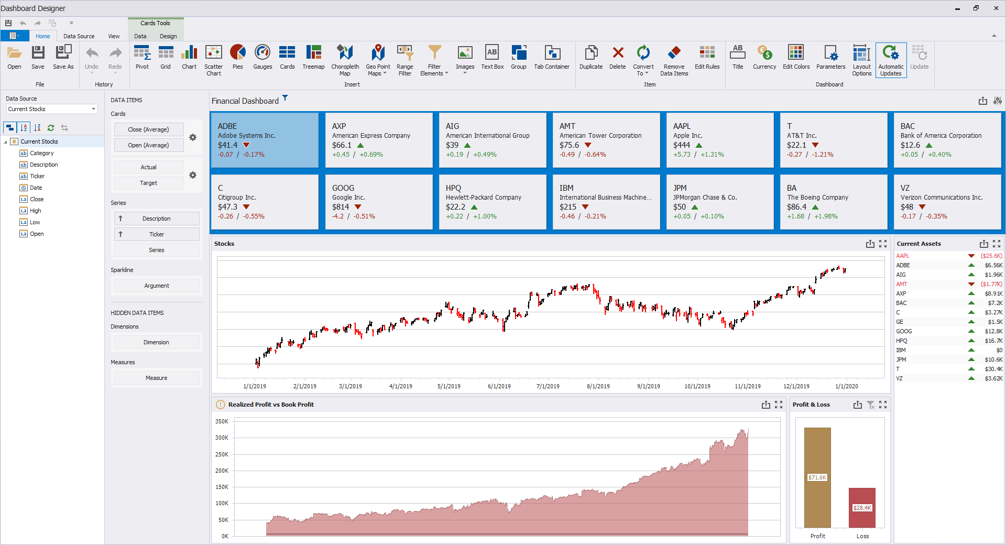
Task: Add a Range Filter item
Action: point(404,61)
